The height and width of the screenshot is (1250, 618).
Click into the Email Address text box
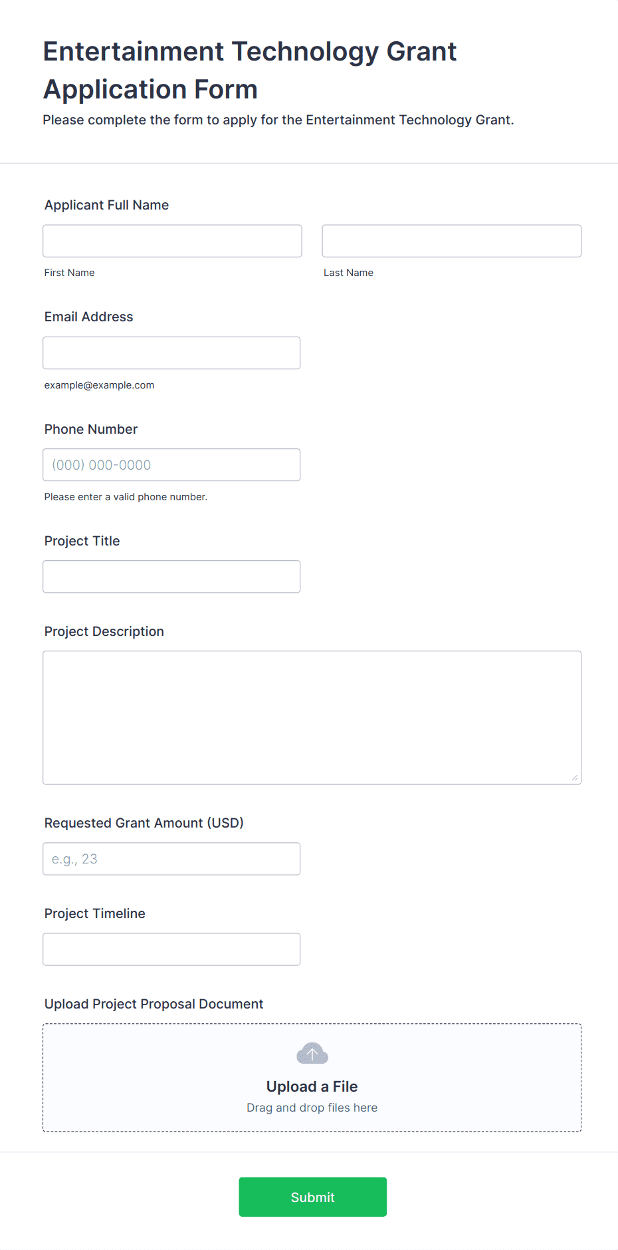point(171,353)
